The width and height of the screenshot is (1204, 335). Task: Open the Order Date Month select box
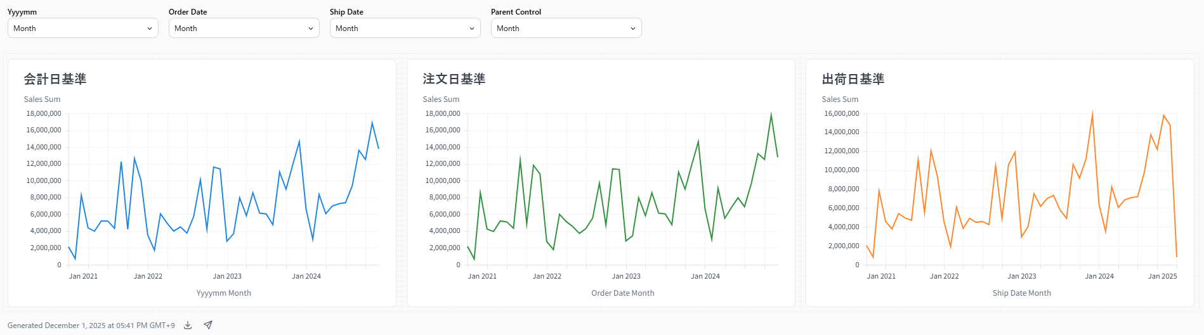[x=237, y=28]
